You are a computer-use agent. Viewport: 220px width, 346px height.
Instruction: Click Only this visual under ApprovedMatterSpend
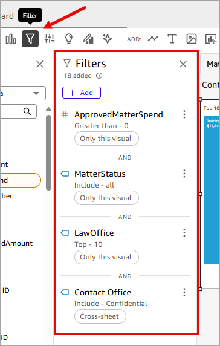click(x=106, y=139)
